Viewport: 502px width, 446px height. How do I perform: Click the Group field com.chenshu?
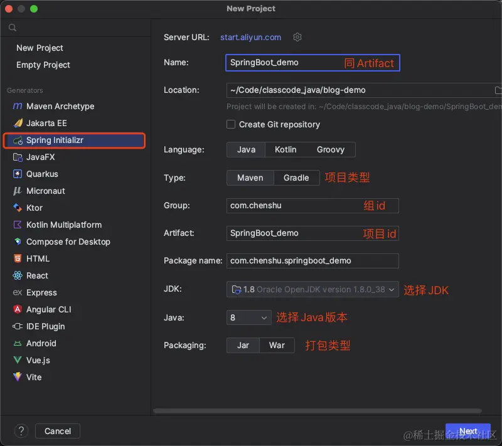(312, 205)
